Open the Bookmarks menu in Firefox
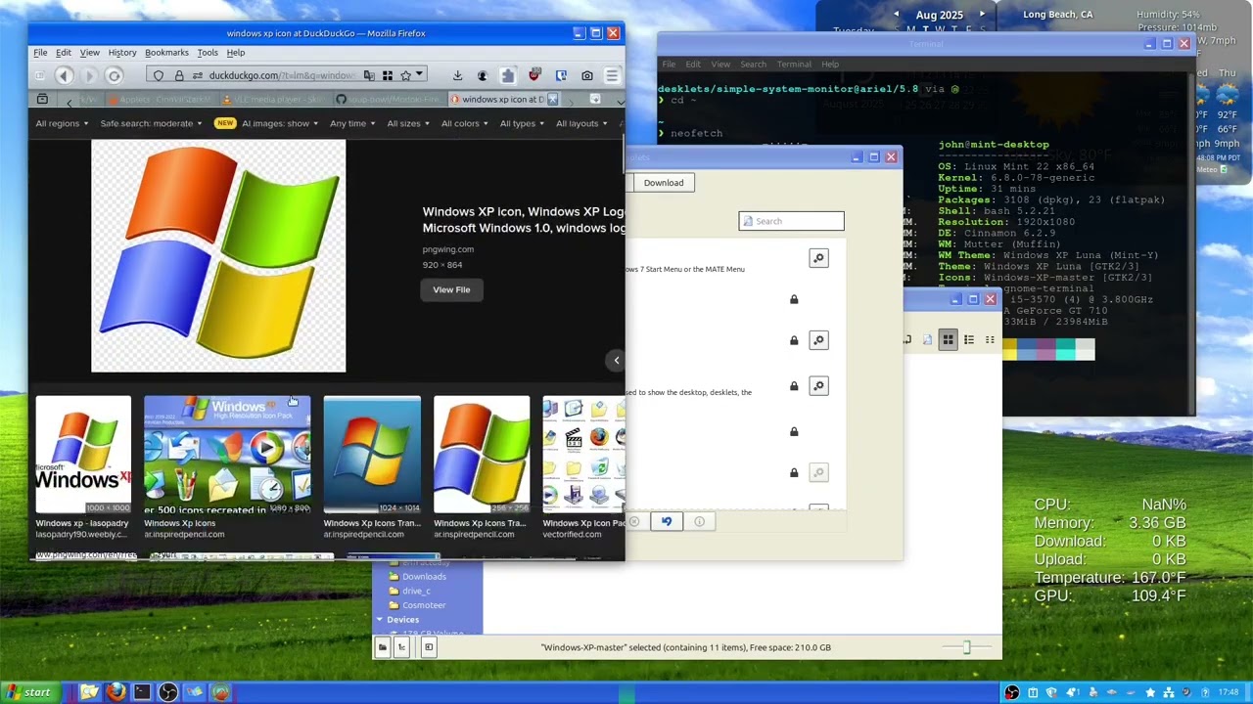The height and width of the screenshot is (704, 1253). 166,53
